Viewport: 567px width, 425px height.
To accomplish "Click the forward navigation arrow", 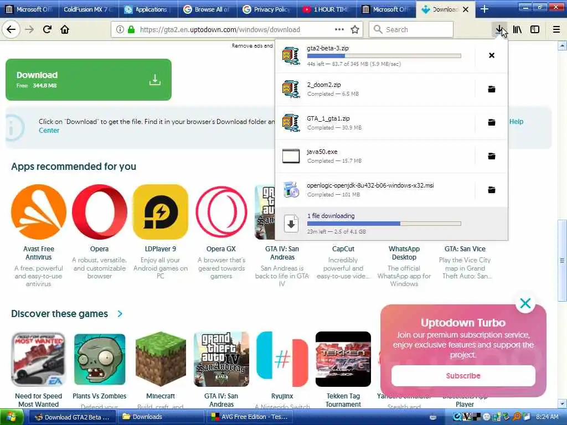I will (29, 29).
